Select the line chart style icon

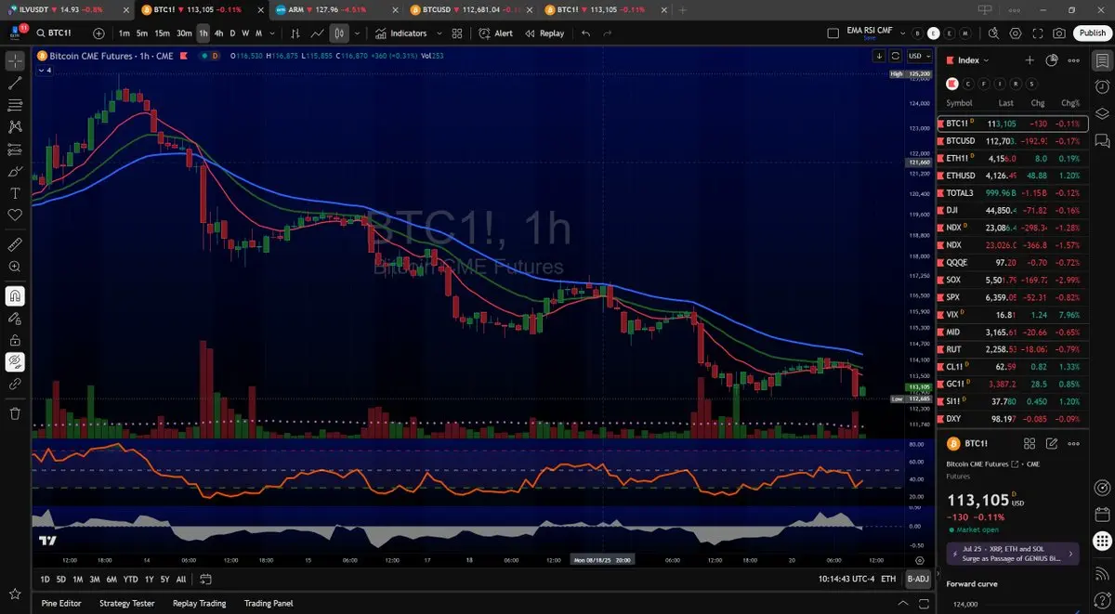click(x=318, y=33)
